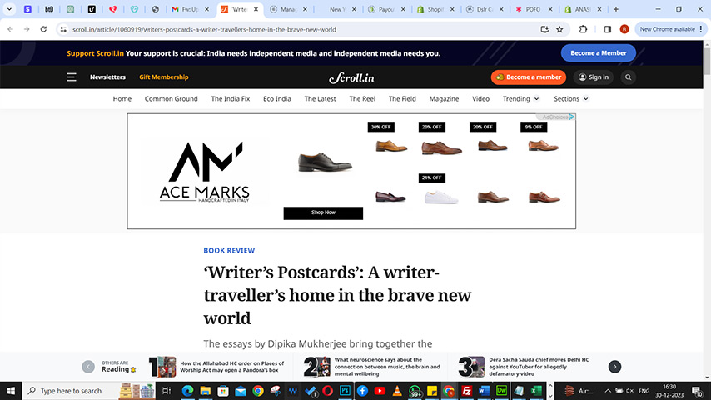Click the address bar URL field
The height and width of the screenshot is (400, 711).
click(299, 29)
